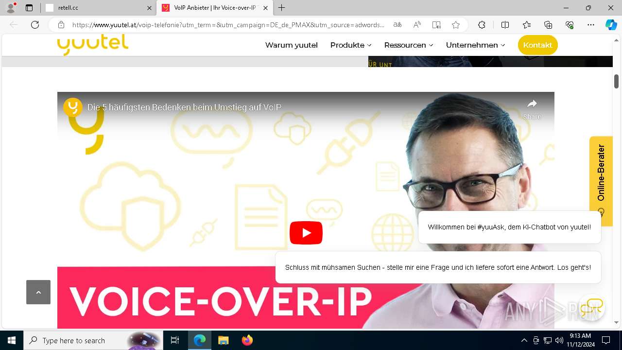Open the volume control tray icon
The width and height of the screenshot is (622, 350).
[559, 340]
